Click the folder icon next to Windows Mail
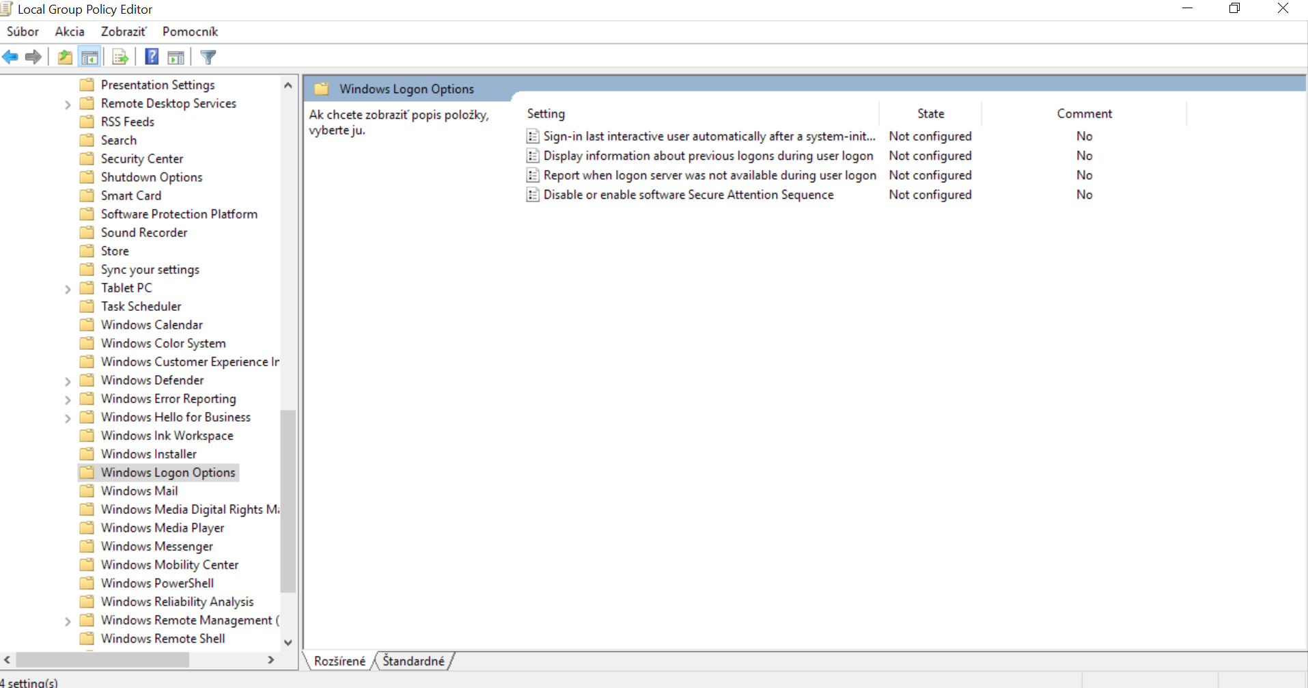 tap(87, 491)
